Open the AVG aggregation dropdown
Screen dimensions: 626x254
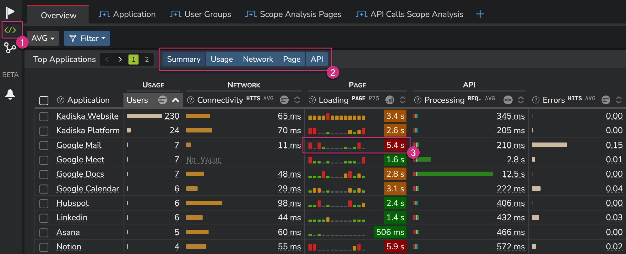[x=43, y=38]
